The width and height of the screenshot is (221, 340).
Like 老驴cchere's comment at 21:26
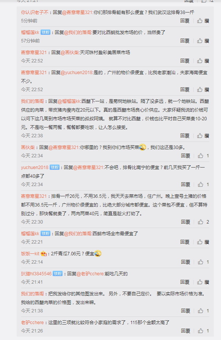[x=204, y=331]
